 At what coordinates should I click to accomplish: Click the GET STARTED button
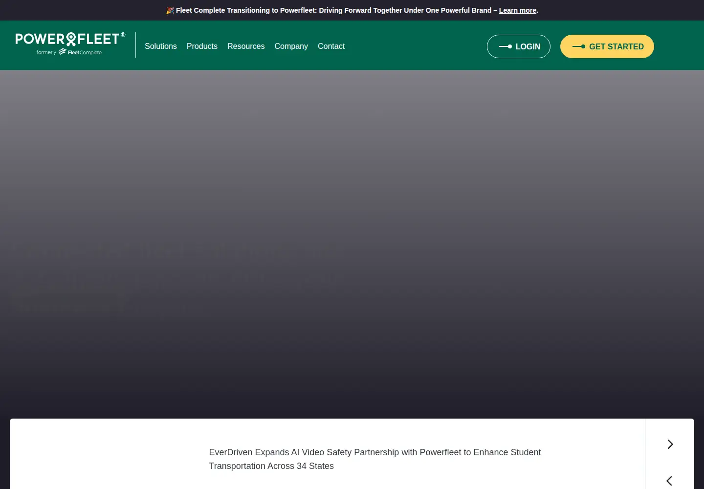point(607,46)
